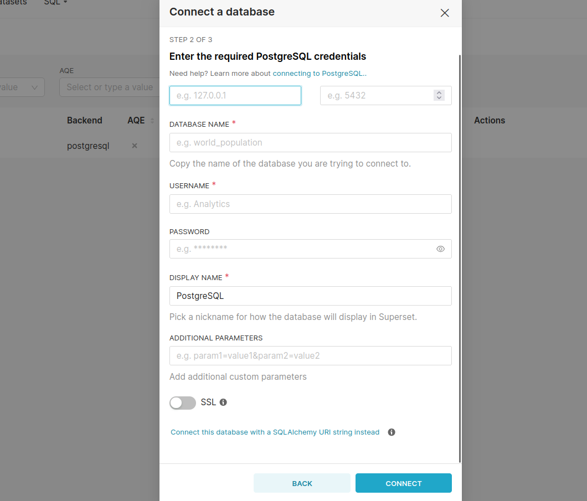Viewport: 587px width, 501px height.
Task: Open the connecting to PostgreSQL help link
Action: (319, 73)
